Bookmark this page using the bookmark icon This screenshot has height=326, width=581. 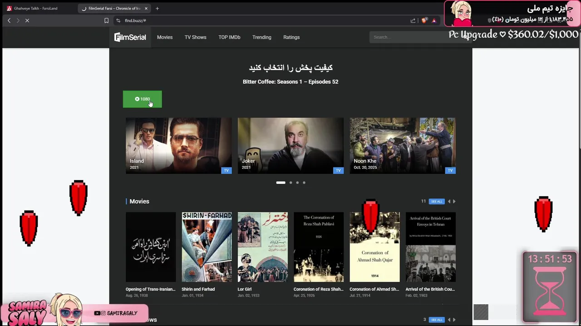point(106,20)
